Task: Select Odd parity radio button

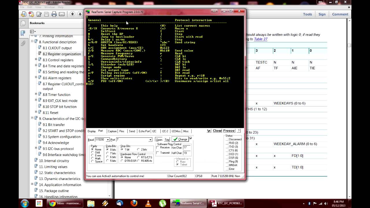Action: (x=96, y=153)
